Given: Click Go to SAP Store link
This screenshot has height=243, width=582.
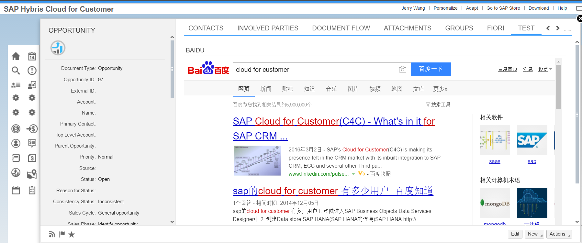Looking at the screenshot, I should tap(503, 8).
